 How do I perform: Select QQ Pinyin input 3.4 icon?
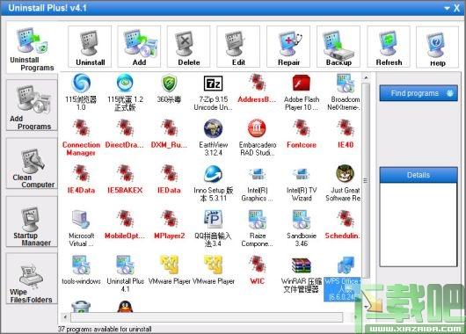[213, 220]
